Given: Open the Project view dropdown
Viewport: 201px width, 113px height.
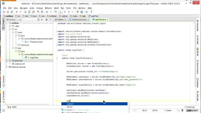Looking at the screenshot, I should point(14,19).
